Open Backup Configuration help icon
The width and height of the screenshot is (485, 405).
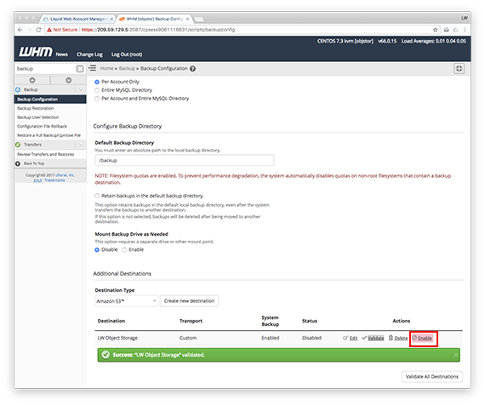coord(192,69)
